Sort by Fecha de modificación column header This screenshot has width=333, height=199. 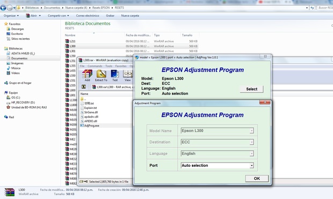click(x=138, y=35)
